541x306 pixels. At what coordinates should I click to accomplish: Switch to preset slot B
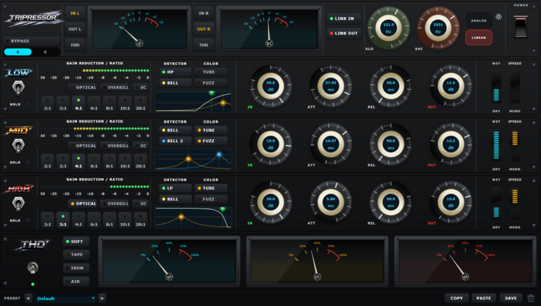pos(45,52)
